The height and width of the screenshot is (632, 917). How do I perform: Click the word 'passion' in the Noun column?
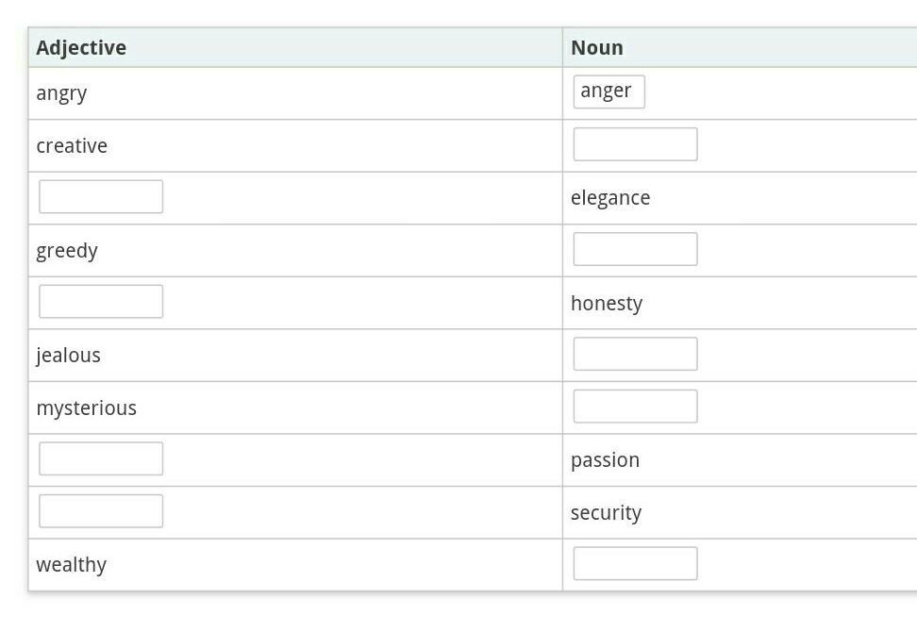[606, 460]
